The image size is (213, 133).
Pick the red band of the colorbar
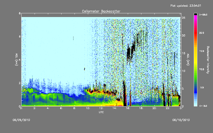[195, 32]
